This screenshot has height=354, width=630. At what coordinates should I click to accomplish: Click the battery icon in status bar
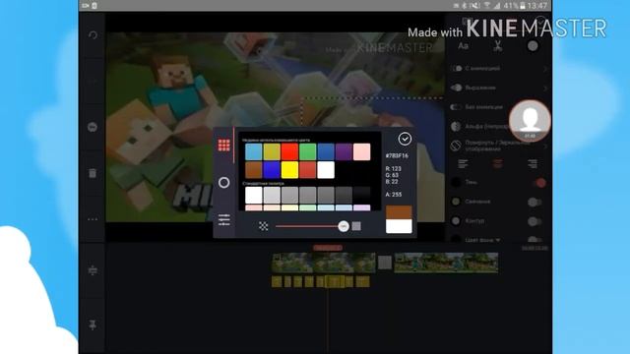tap(523, 6)
